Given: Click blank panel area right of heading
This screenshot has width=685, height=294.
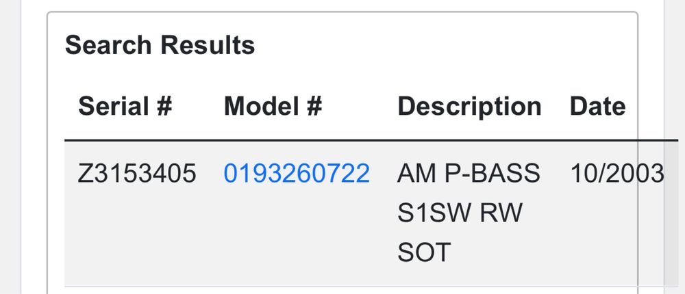Looking at the screenshot, I should [445, 46].
